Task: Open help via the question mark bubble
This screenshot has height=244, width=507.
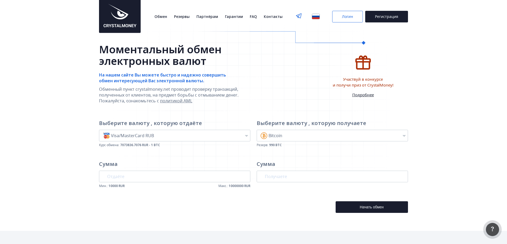Action: click(x=492, y=229)
